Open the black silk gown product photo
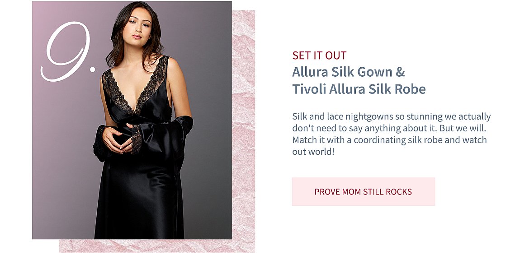529x278 pixels. click(x=132, y=120)
